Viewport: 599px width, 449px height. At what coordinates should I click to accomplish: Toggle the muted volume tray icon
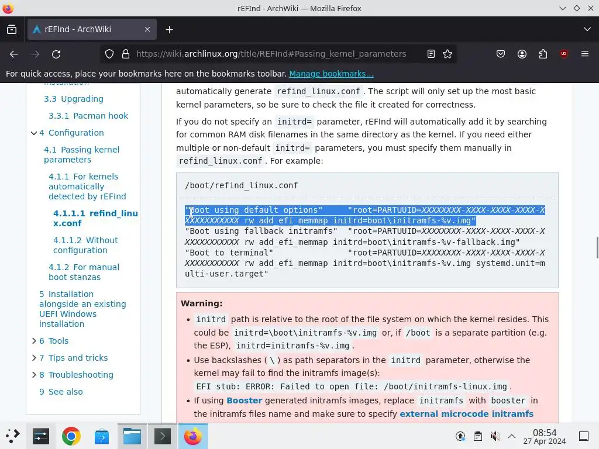click(495, 436)
